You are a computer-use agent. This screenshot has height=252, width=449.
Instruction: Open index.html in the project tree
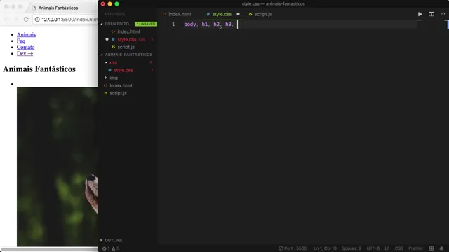pos(121,85)
